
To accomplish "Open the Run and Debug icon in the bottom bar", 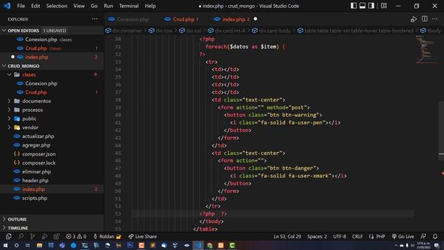I will pos(44,236).
